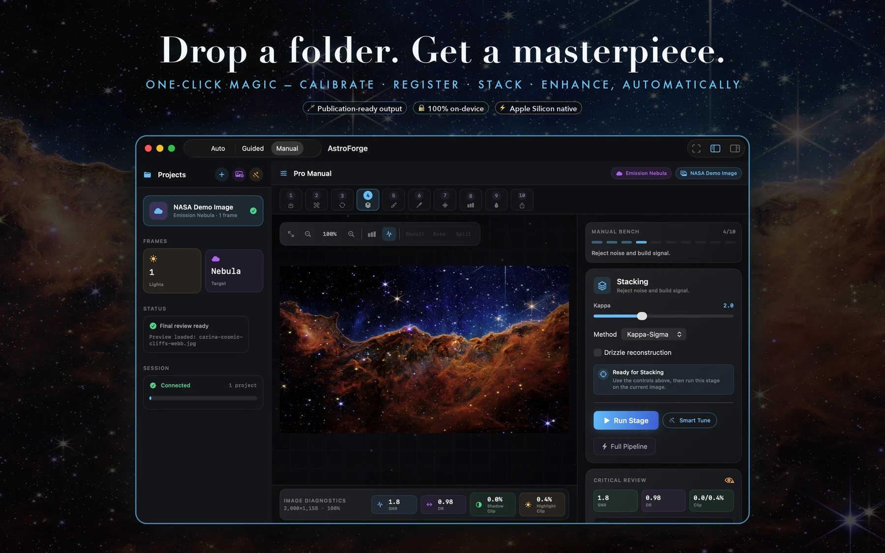Open stage 9 droplet step
Viewport: 885px width, 553px height.
[x=496, y=200]
